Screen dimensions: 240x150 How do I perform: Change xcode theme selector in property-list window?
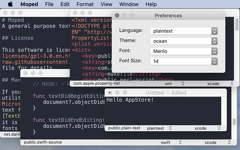220,84
